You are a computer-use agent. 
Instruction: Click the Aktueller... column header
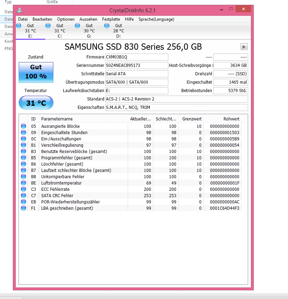140,119
